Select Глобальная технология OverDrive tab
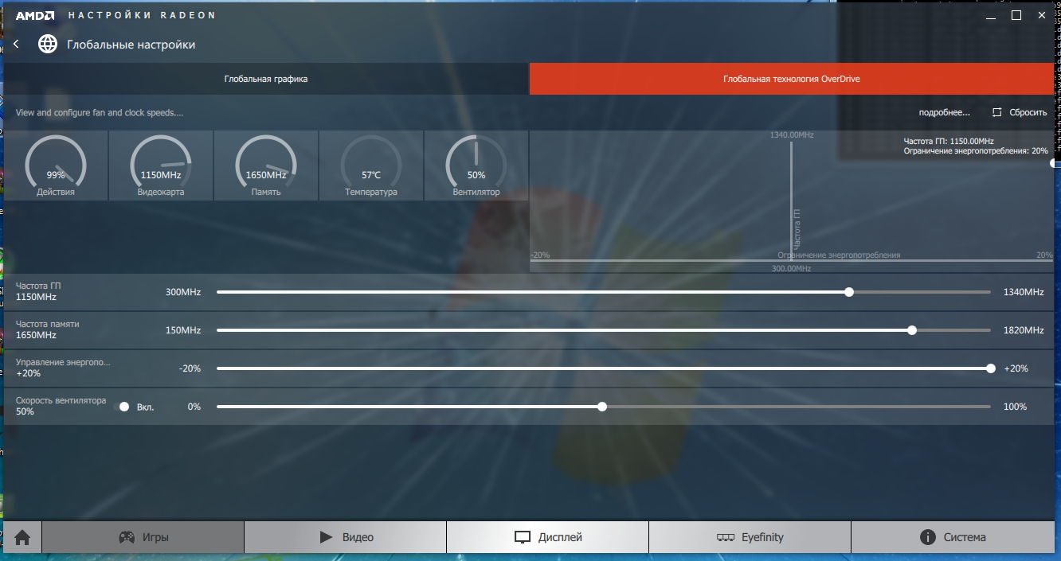 (x=791, y=80)
